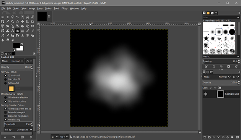Select the Move tool
Image resolution: width=241 pixels, height=140 pixels.
coord(23,22)
